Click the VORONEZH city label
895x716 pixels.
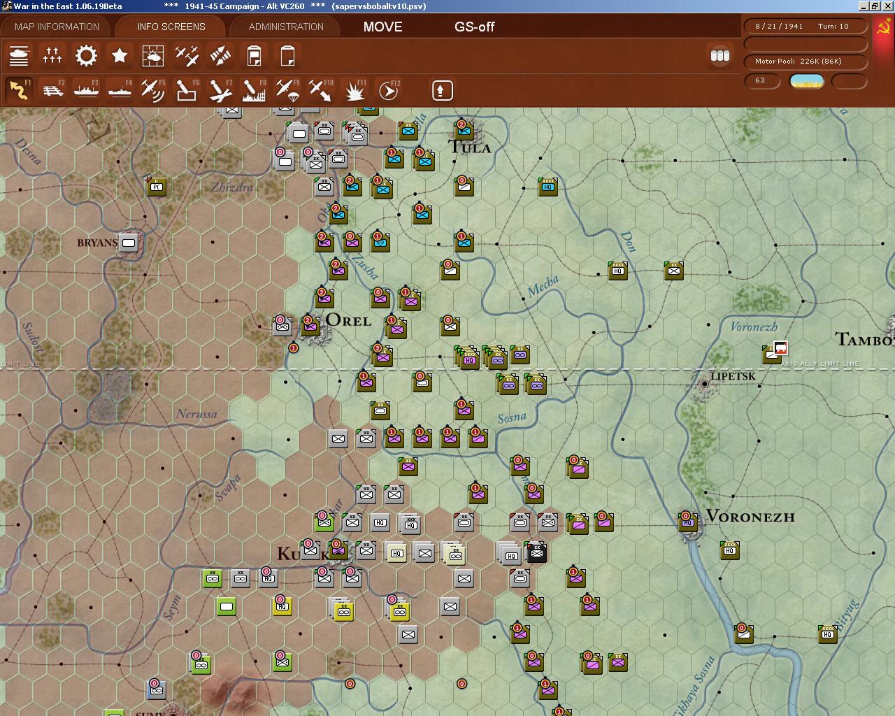pos(750,517)
